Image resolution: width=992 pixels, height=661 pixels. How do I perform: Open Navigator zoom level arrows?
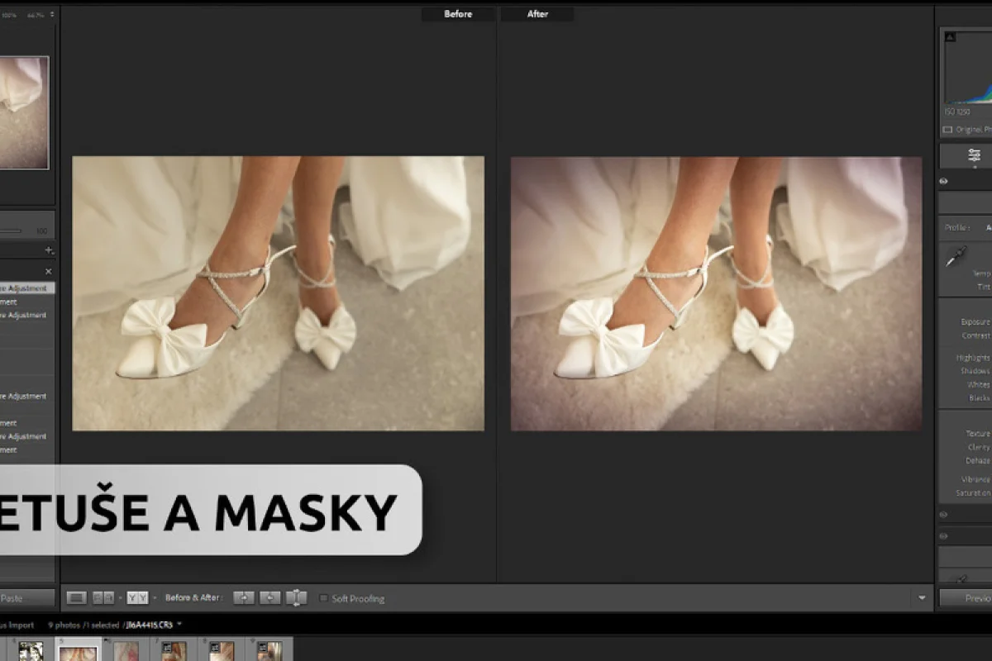[x=53, y=15]
